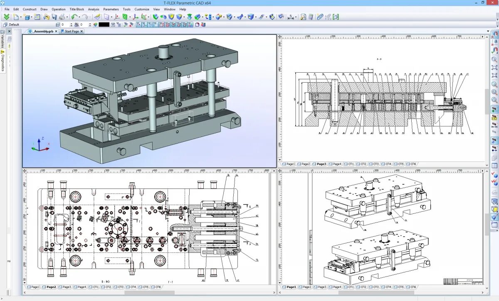This screenshot has height=301, width=499.
Task: Click the Save floppy-disk icon
Action: click(54, 17)
